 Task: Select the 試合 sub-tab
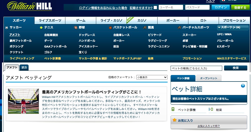click(24, 67)
